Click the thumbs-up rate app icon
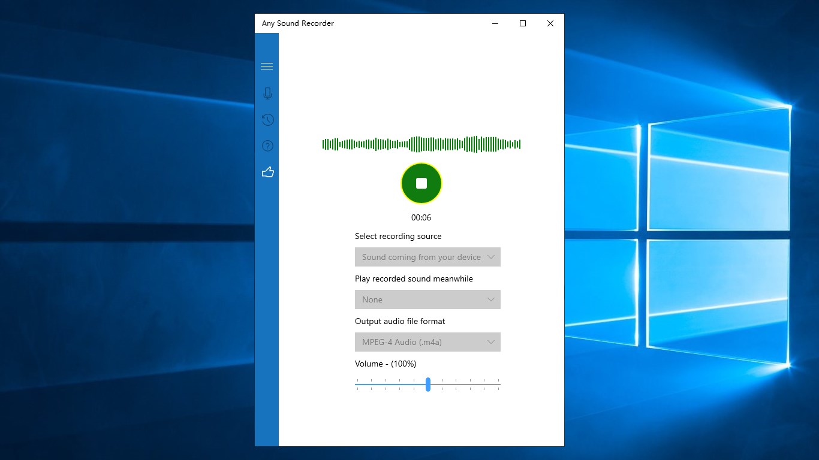The height and width of the screenshot is (460, 819). click(x=267, y=172)
